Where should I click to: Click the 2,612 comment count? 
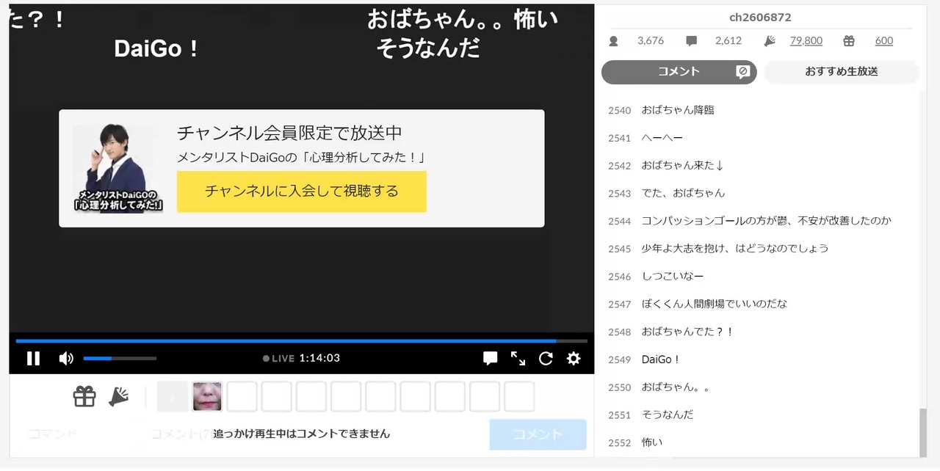(728, 41)
